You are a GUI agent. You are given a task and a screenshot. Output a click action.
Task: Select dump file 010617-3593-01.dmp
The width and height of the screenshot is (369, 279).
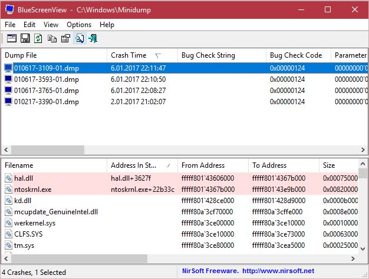47,79
